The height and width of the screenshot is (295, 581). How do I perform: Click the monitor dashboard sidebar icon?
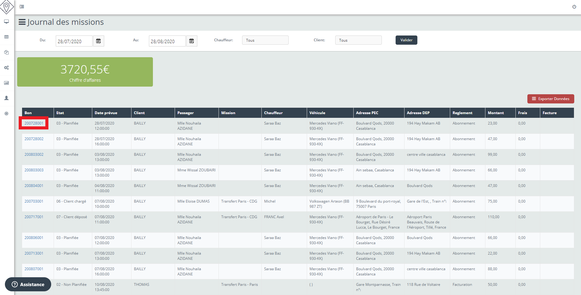pyautogui.click(x=6, y=22)
